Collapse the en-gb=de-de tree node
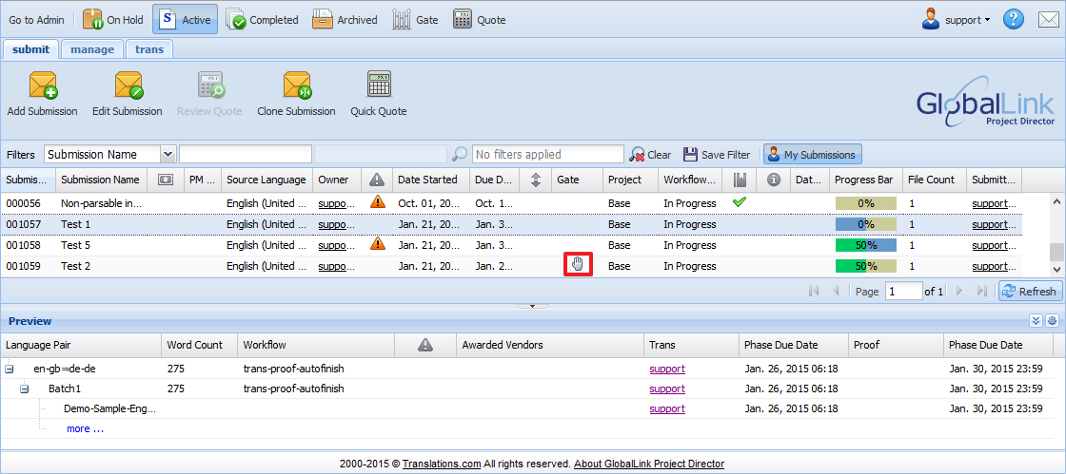1066x474 pixels. click(10, 370)
